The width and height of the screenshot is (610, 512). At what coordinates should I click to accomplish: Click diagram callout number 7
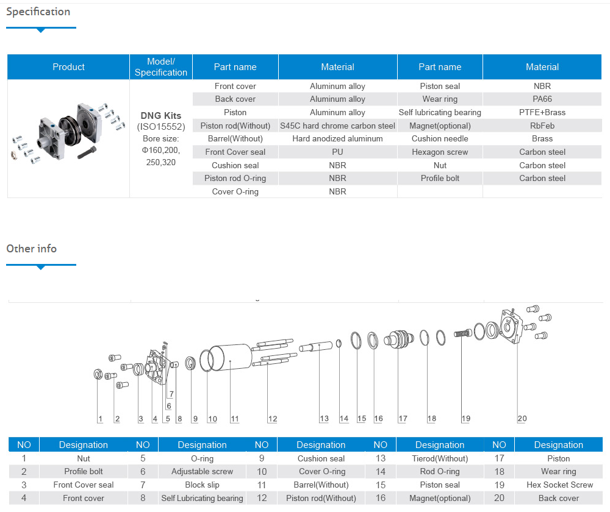(171, 394)
